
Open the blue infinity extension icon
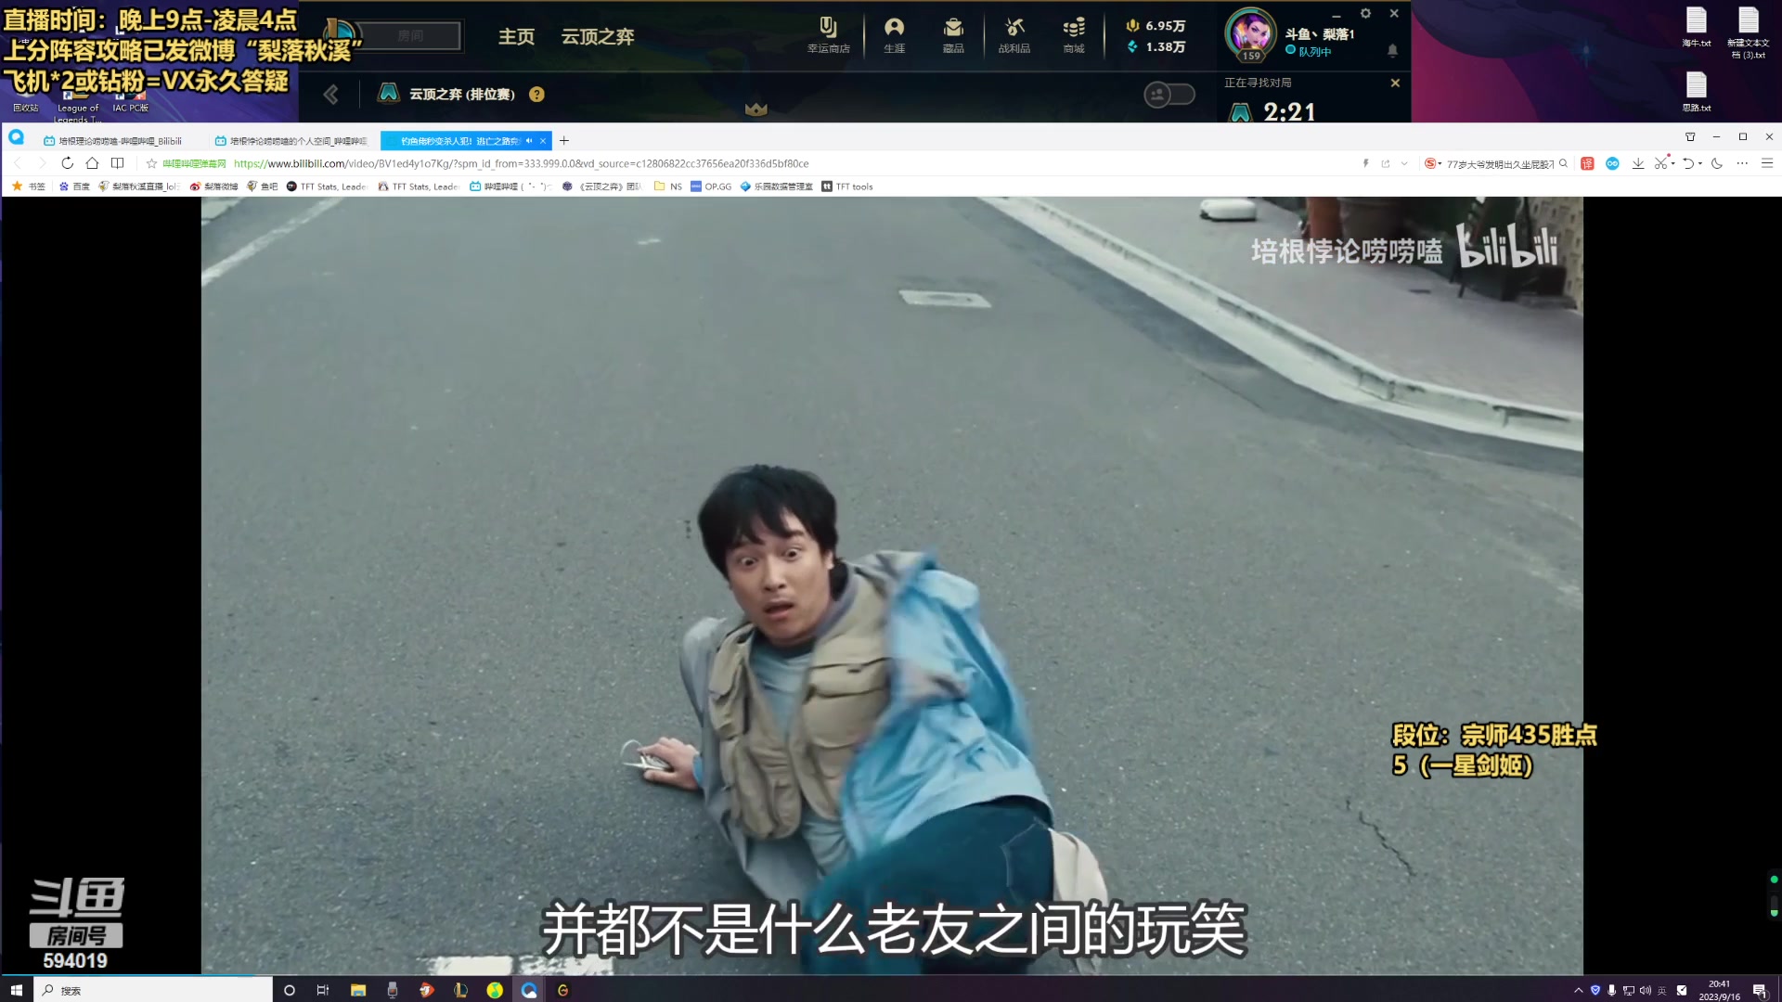coord(1612,163)
